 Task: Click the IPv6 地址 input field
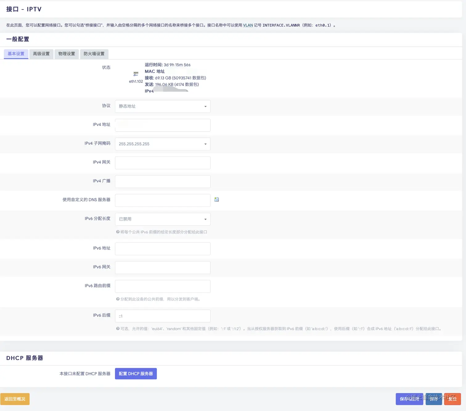coord(163,249)
